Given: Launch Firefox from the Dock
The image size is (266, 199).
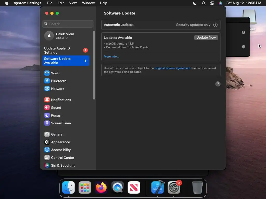Looking at the screenshot, I should pyautogui.click(x=101, y=188).
